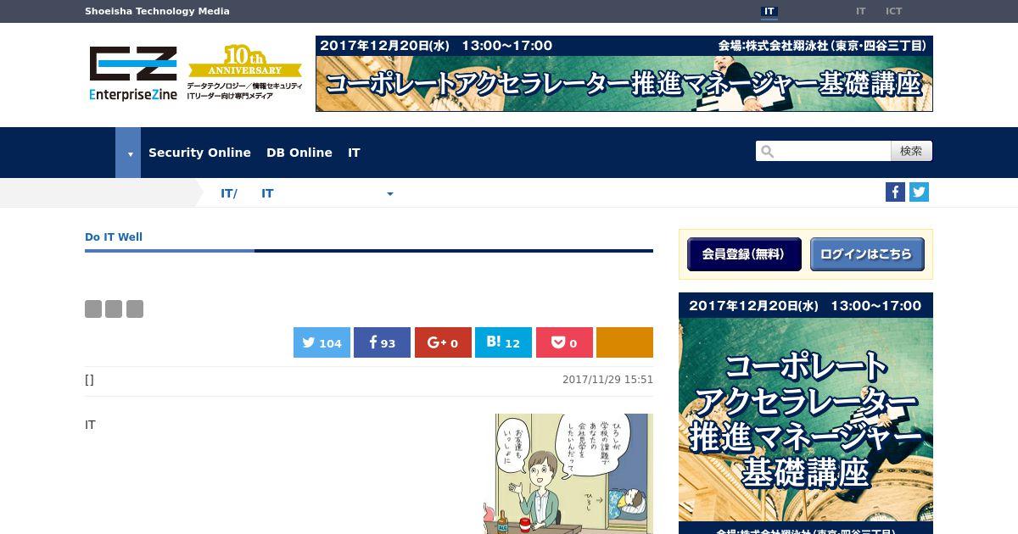Viewport: 1018px width, 534px height.
Task: Click ログインはこちら login button
Action: coord(867,254)
